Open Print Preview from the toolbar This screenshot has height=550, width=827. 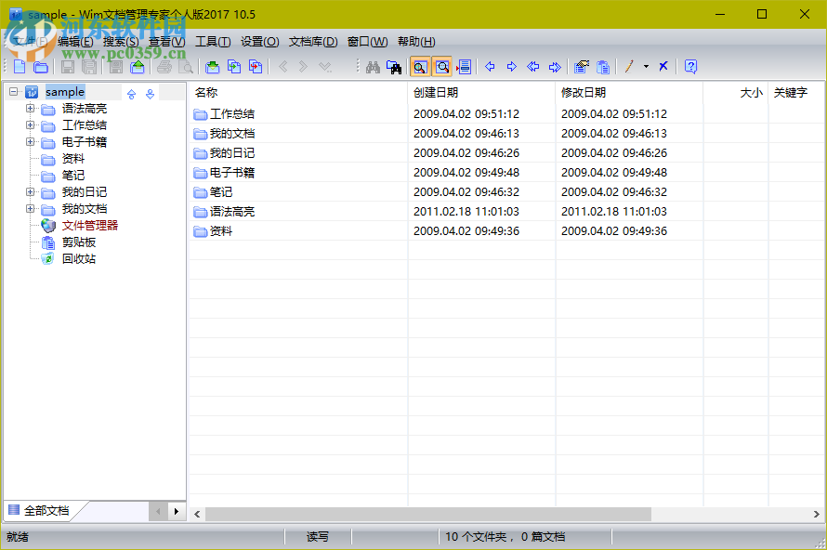tap(186, 66)
